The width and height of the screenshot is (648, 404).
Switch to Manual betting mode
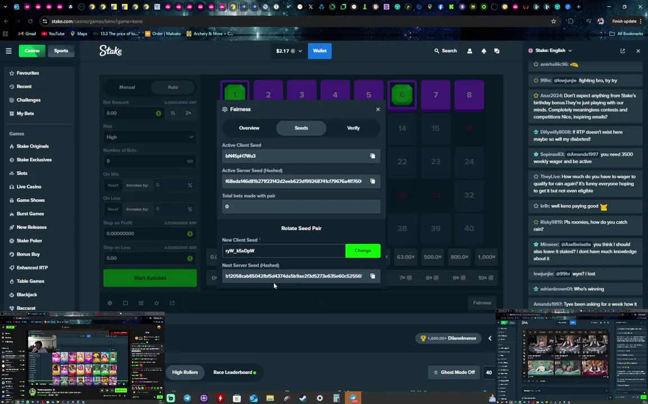coord(127,87)
